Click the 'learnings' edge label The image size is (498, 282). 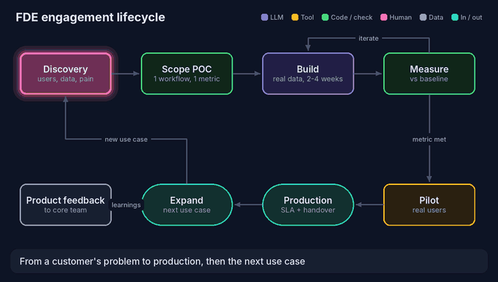126,205
